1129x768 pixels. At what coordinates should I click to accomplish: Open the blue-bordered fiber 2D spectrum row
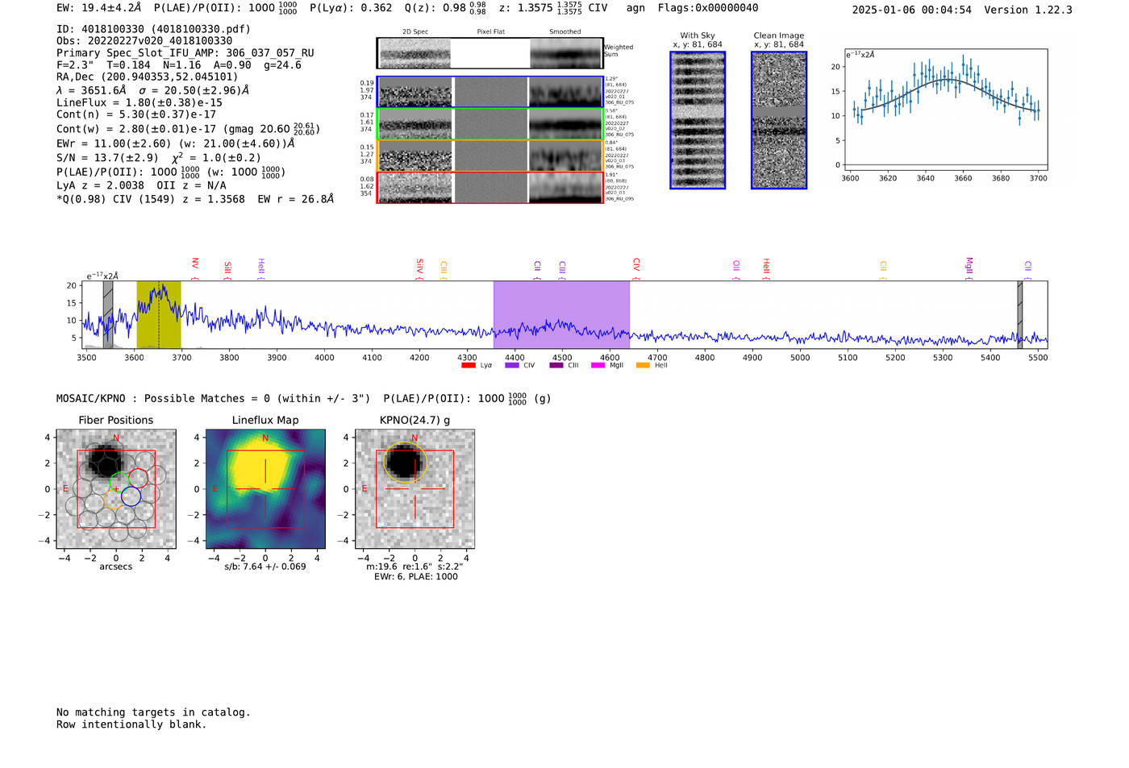tap(490, 92)
